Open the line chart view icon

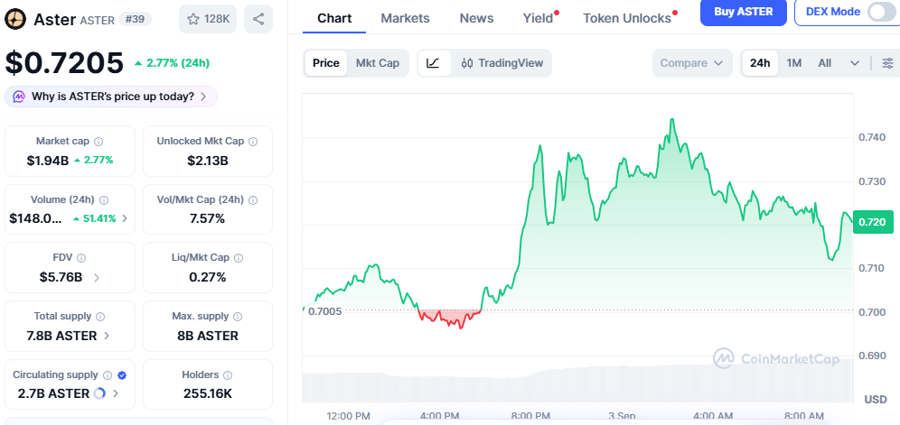pyautogui.click(x=434, y=63)
